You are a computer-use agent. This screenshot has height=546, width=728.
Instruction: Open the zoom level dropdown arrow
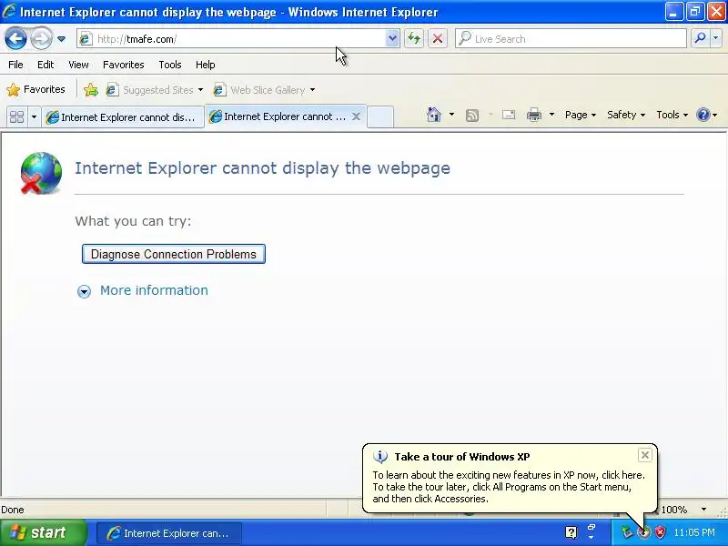703,510
